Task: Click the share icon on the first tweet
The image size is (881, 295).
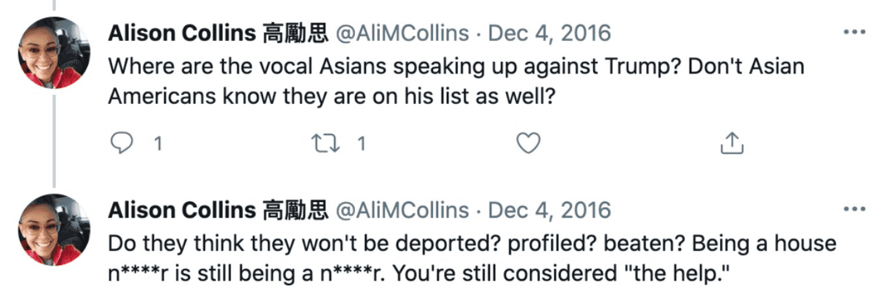Action: (x=731, y=143)
